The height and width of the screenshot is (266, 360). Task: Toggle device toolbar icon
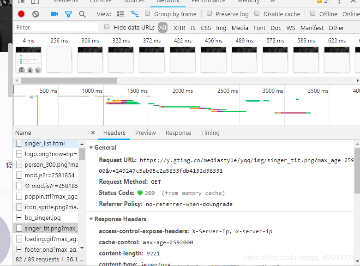point(35,1)
